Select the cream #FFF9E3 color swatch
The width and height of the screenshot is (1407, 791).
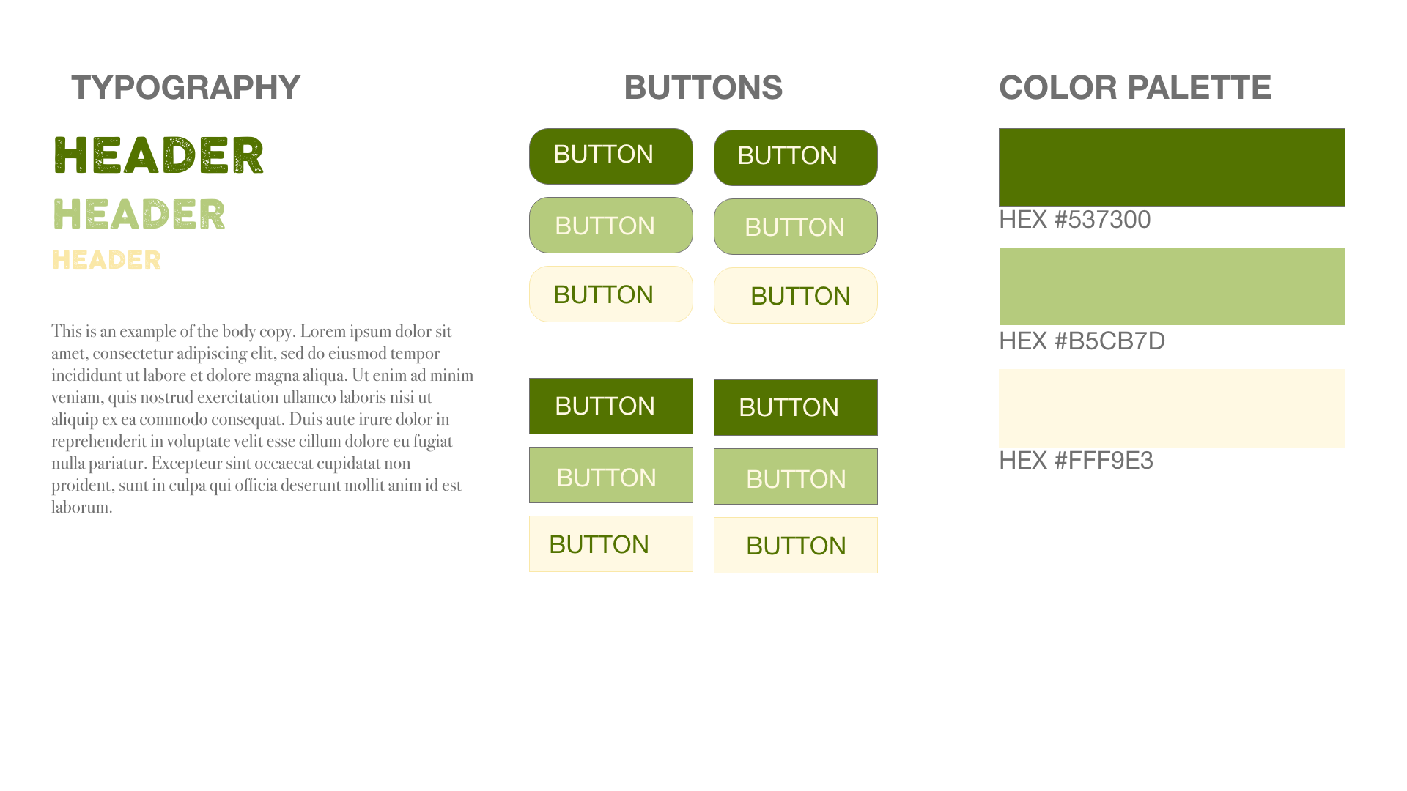pyautogui.click(x=1172, y=408)
